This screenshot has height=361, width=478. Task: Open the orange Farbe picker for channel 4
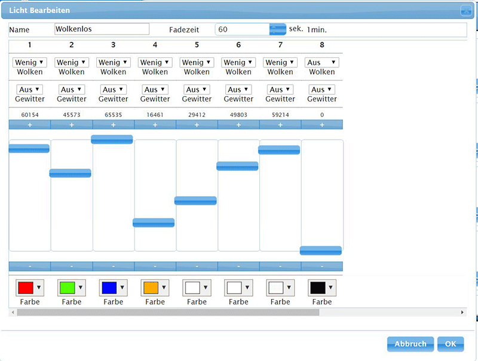(x=155, y=288)
